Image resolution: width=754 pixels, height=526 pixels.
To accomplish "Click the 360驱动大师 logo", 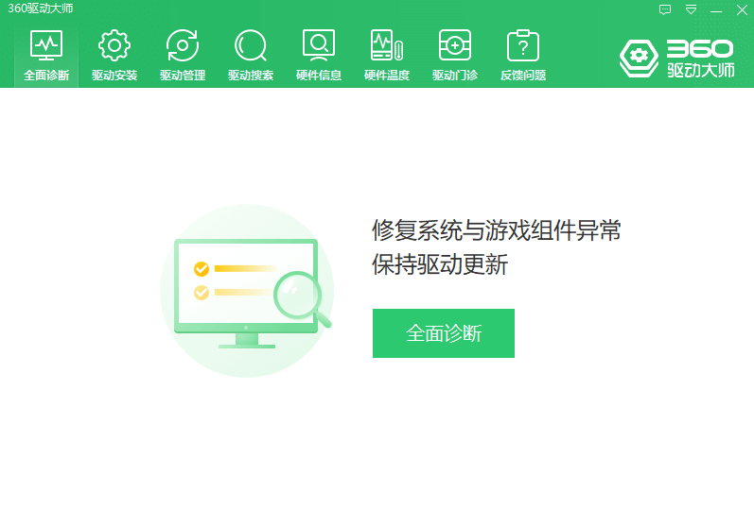I will (x=677, y=58).
